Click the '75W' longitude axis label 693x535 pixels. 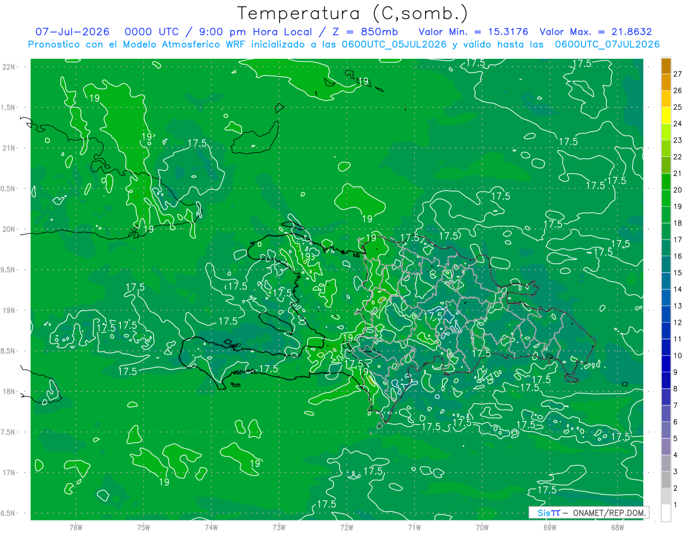coord(143,527)
